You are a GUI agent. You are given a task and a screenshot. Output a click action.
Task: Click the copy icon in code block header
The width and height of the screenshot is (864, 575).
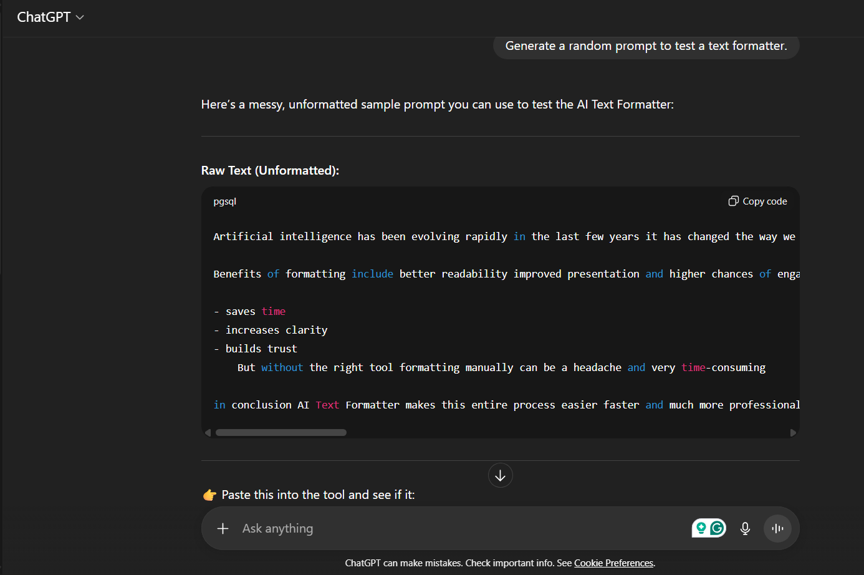click(734, 201)
